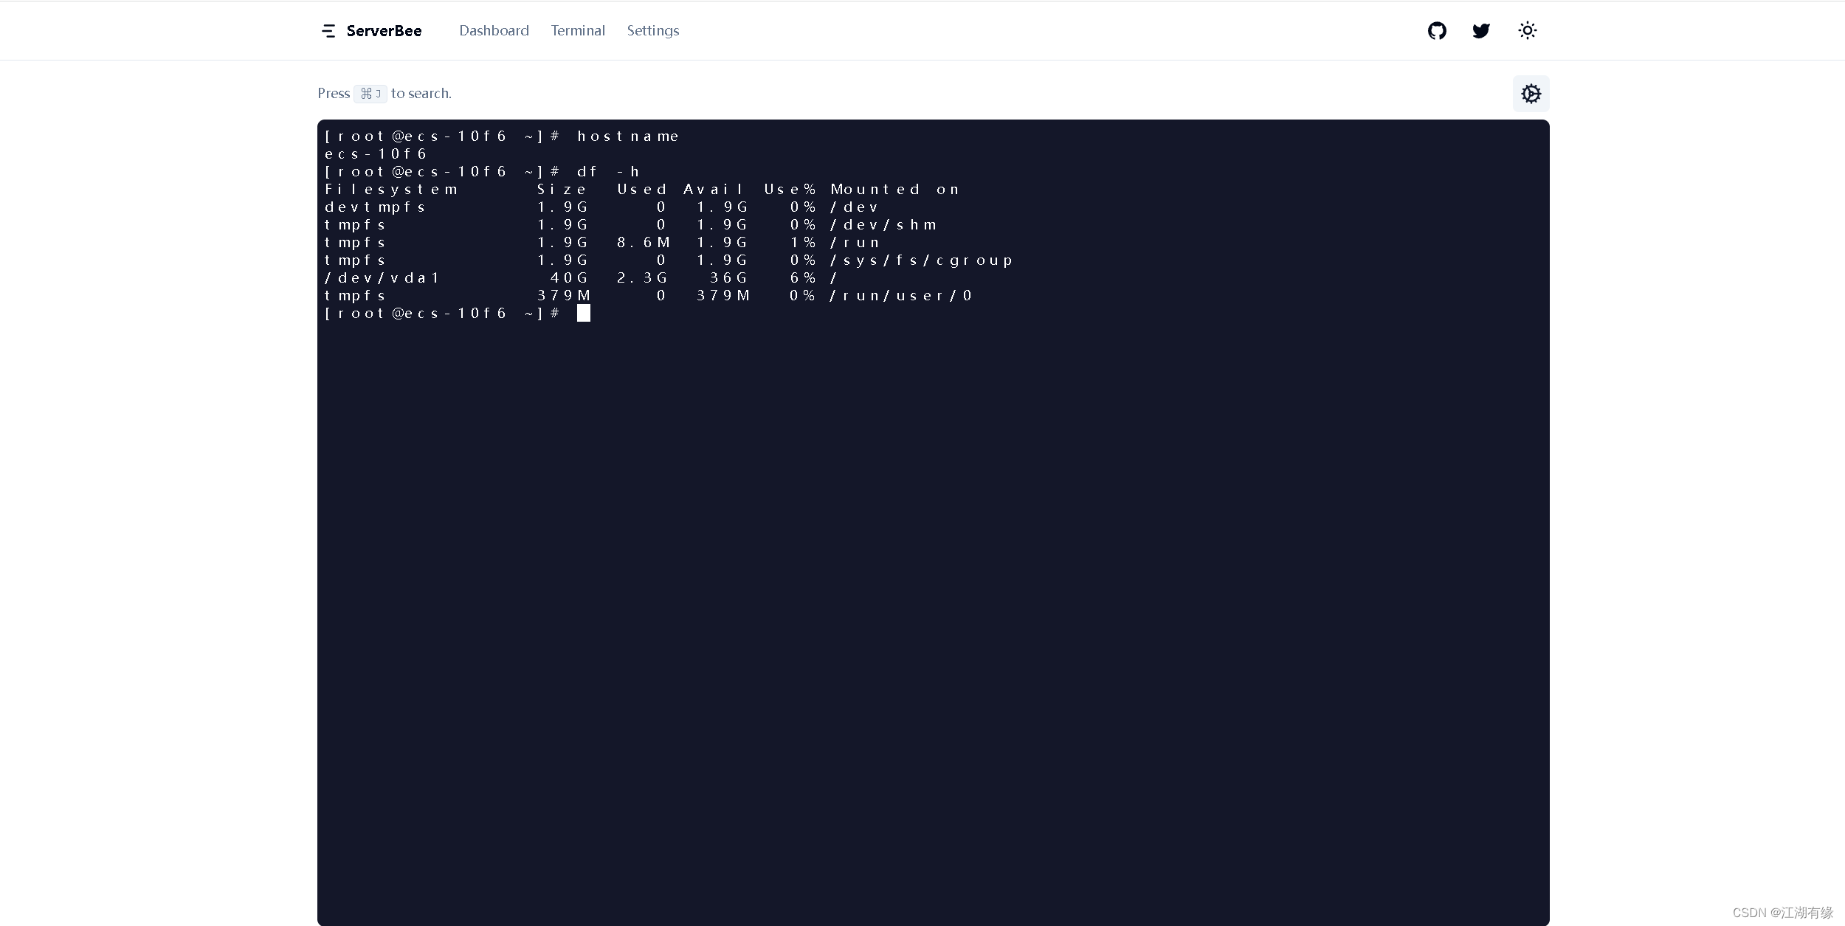Open the Settings page

coord(652,31)
